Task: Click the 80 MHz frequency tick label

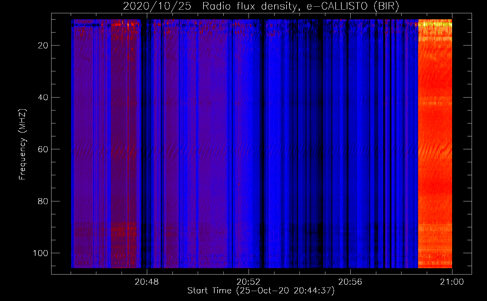Action: (x=43, y=201)
